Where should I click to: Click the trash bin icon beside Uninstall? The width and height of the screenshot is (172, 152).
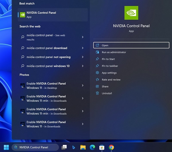97,93
